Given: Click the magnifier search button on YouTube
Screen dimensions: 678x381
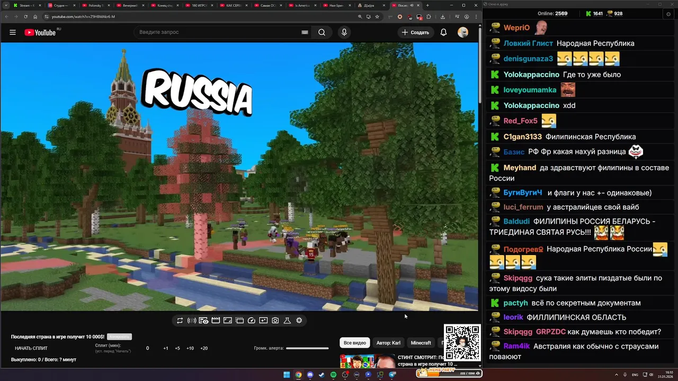Looking at the screenshot, I should (x=322, y=32).
